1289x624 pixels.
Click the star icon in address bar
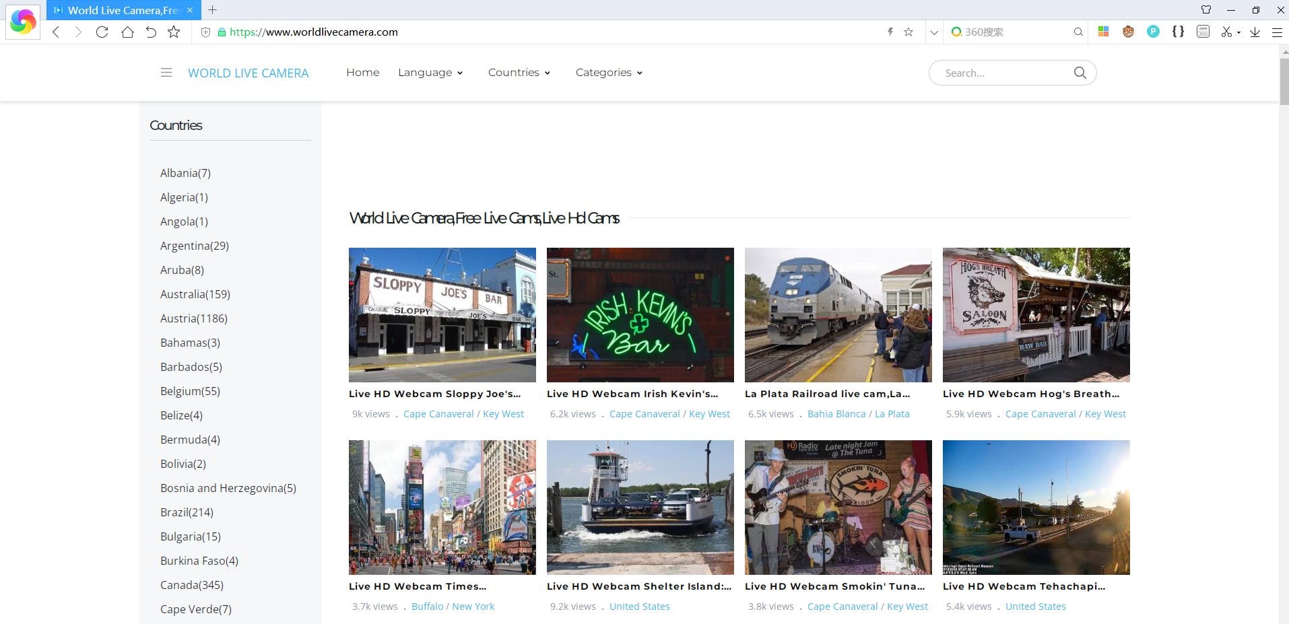(908, 32)
